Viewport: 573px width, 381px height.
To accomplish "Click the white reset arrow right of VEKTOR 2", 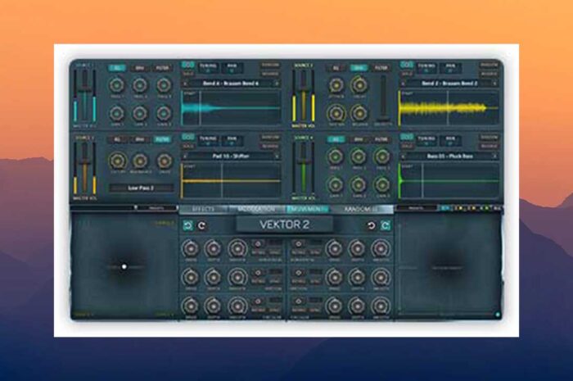I will point(372,225).
